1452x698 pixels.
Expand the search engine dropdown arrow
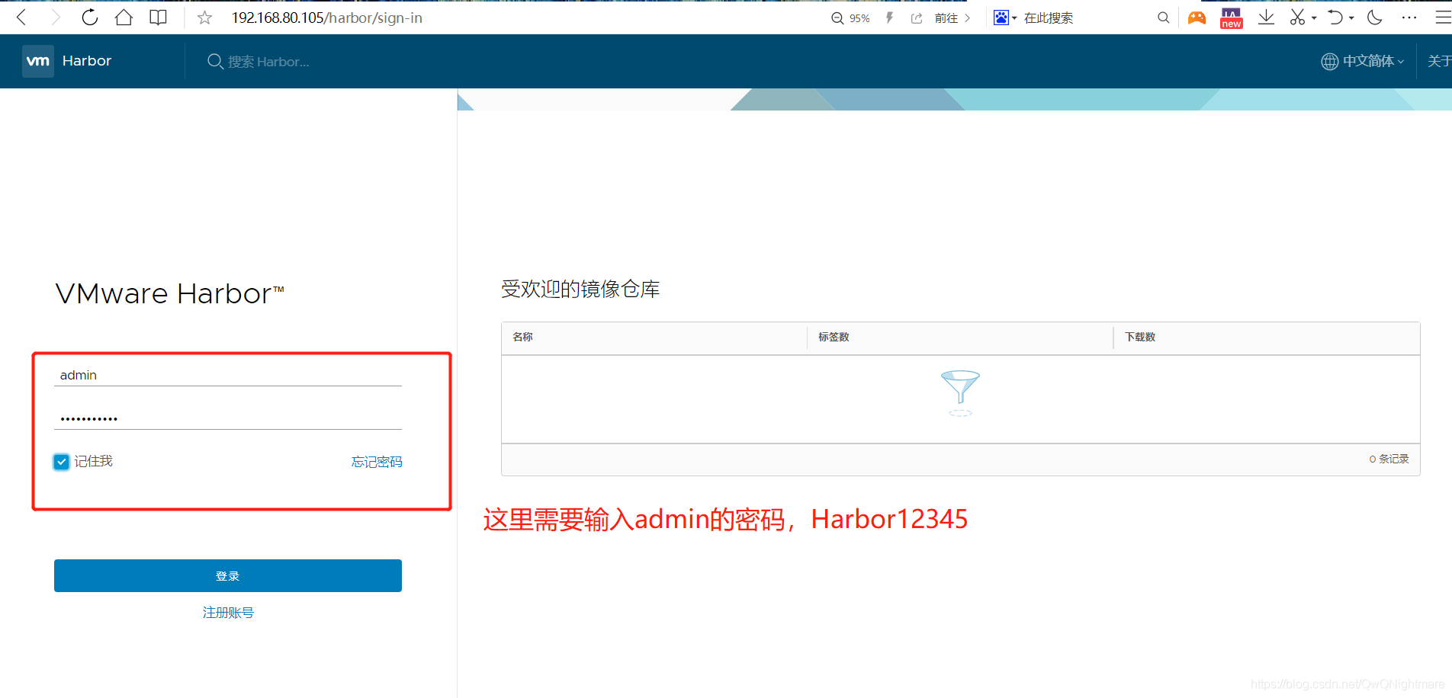(1014, 18)
